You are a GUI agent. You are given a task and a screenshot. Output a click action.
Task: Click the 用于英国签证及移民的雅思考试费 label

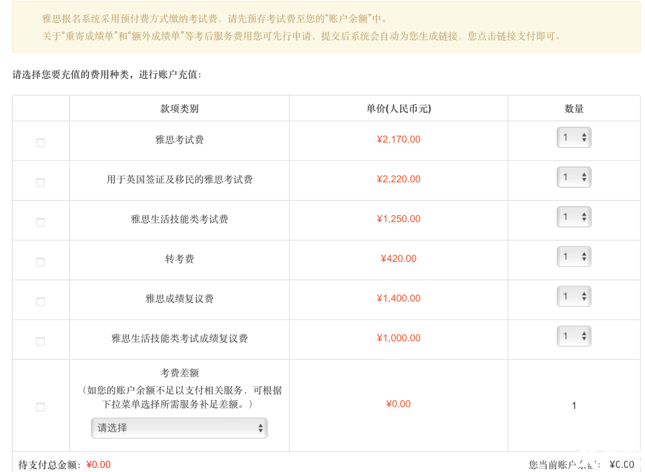tap(179, 179)
